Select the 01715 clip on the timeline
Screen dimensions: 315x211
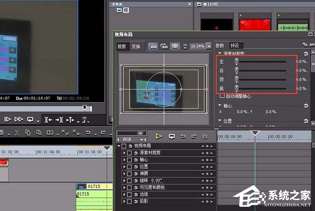click(x=94, y=186)
